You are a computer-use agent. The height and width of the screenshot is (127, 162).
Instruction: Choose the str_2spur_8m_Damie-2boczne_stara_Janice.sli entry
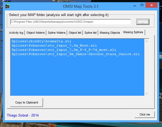pos(76,54)
